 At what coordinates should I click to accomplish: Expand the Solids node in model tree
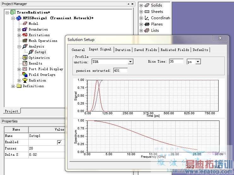(141, 5)
